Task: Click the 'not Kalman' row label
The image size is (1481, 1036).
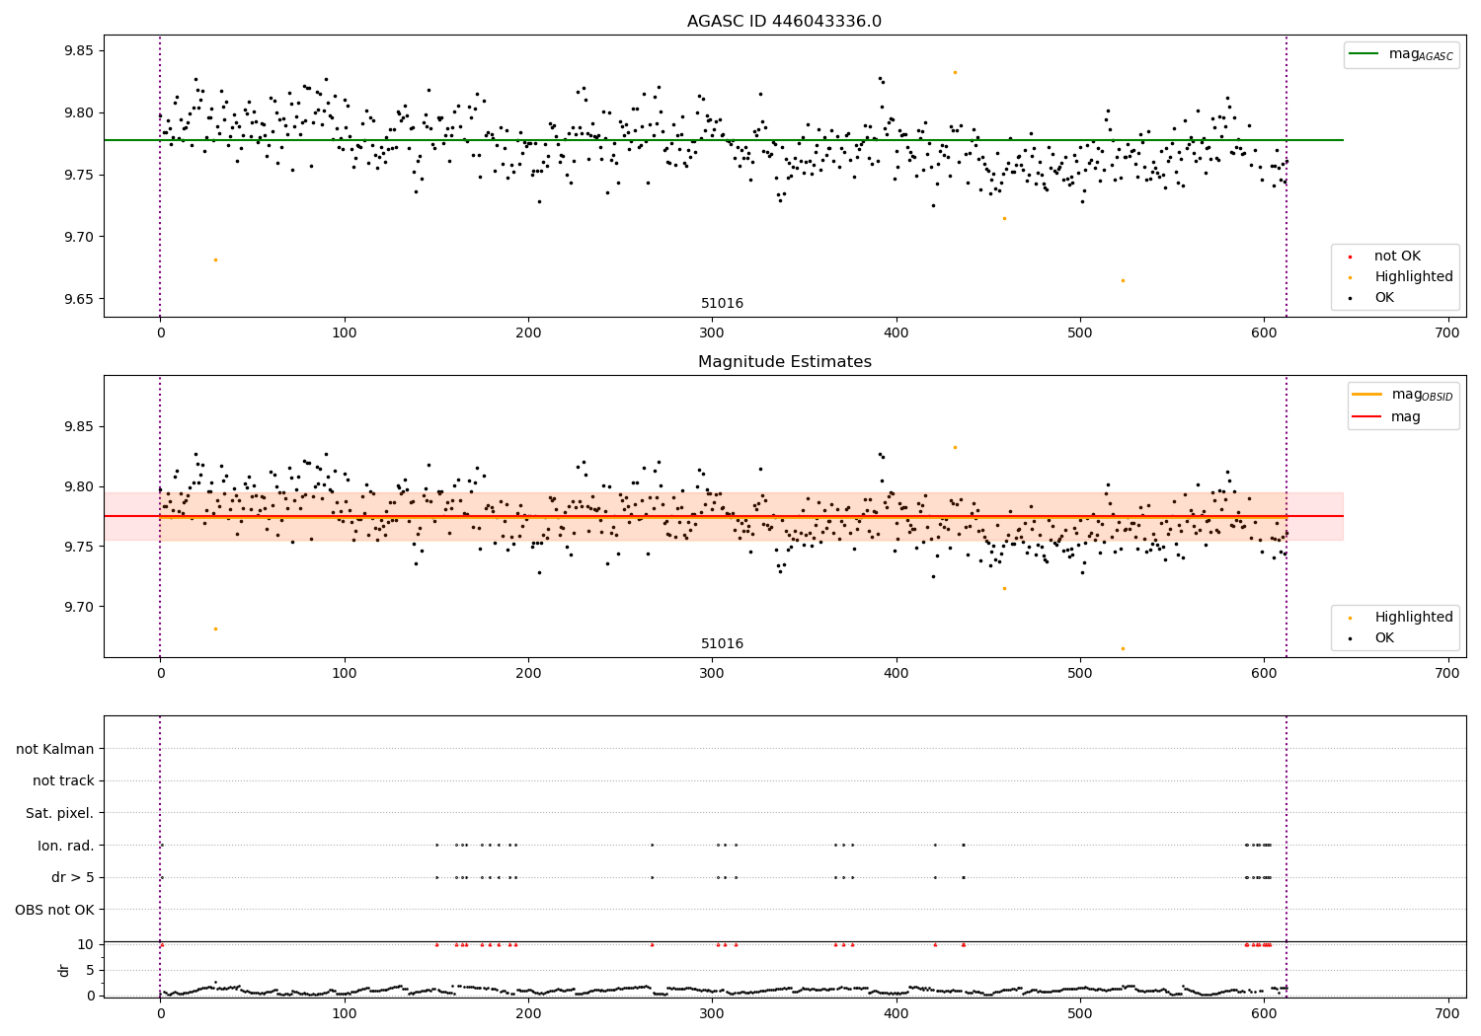Action: click(x=55, y=749)
